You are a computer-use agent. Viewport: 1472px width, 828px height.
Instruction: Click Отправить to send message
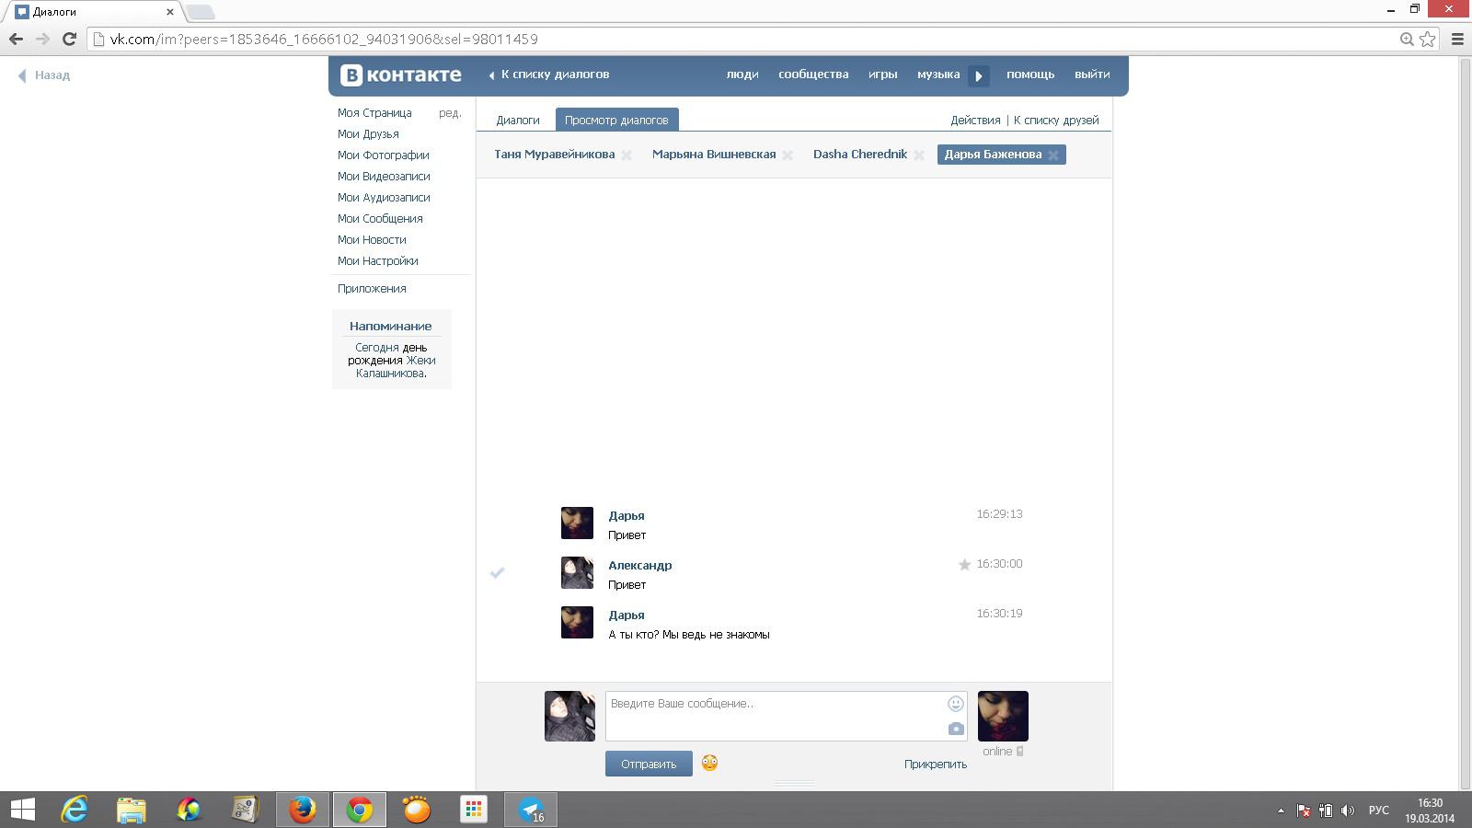pos(649,764)
